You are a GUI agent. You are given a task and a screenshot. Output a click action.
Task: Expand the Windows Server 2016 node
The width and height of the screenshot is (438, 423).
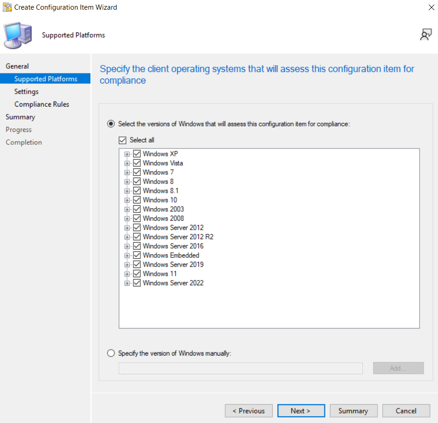127,246
